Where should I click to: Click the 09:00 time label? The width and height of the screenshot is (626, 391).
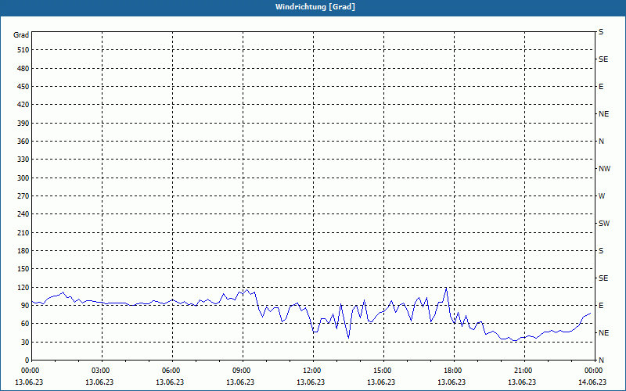[x=243, y=371]
